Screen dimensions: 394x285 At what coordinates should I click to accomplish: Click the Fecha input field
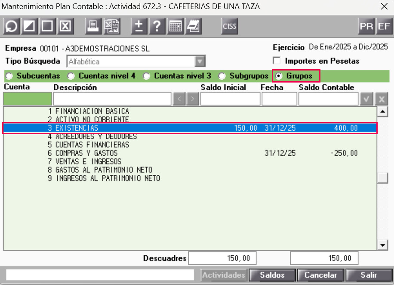[279, 99]
